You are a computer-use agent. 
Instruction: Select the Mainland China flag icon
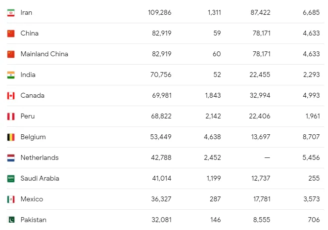(x=11, y=54)
